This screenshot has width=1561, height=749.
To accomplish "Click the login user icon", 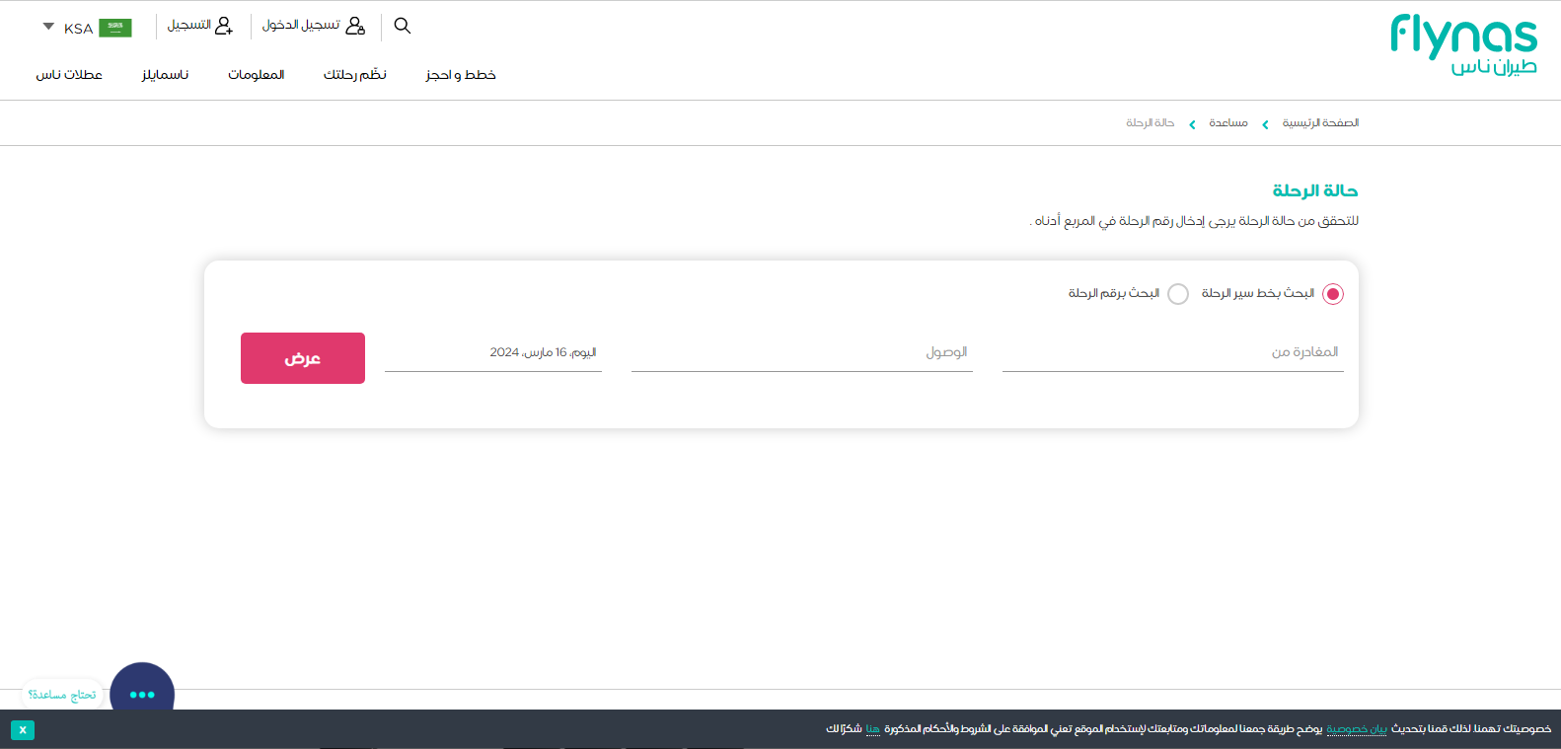I will tap(355, 26).
